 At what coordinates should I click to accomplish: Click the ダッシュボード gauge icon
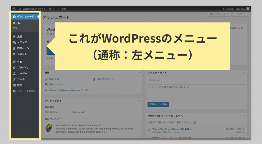point(14,17)
